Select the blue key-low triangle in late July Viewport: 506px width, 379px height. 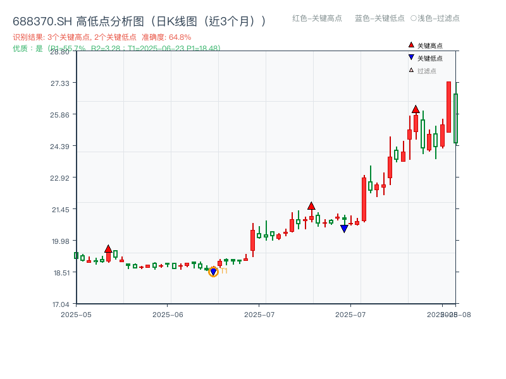click(x=343, y=229)
